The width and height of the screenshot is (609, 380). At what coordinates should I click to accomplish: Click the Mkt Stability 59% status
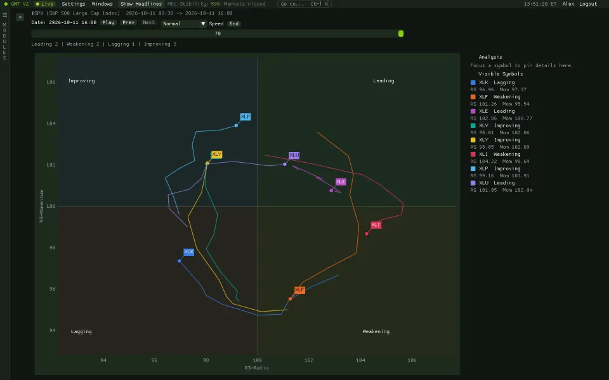point(194,4)
